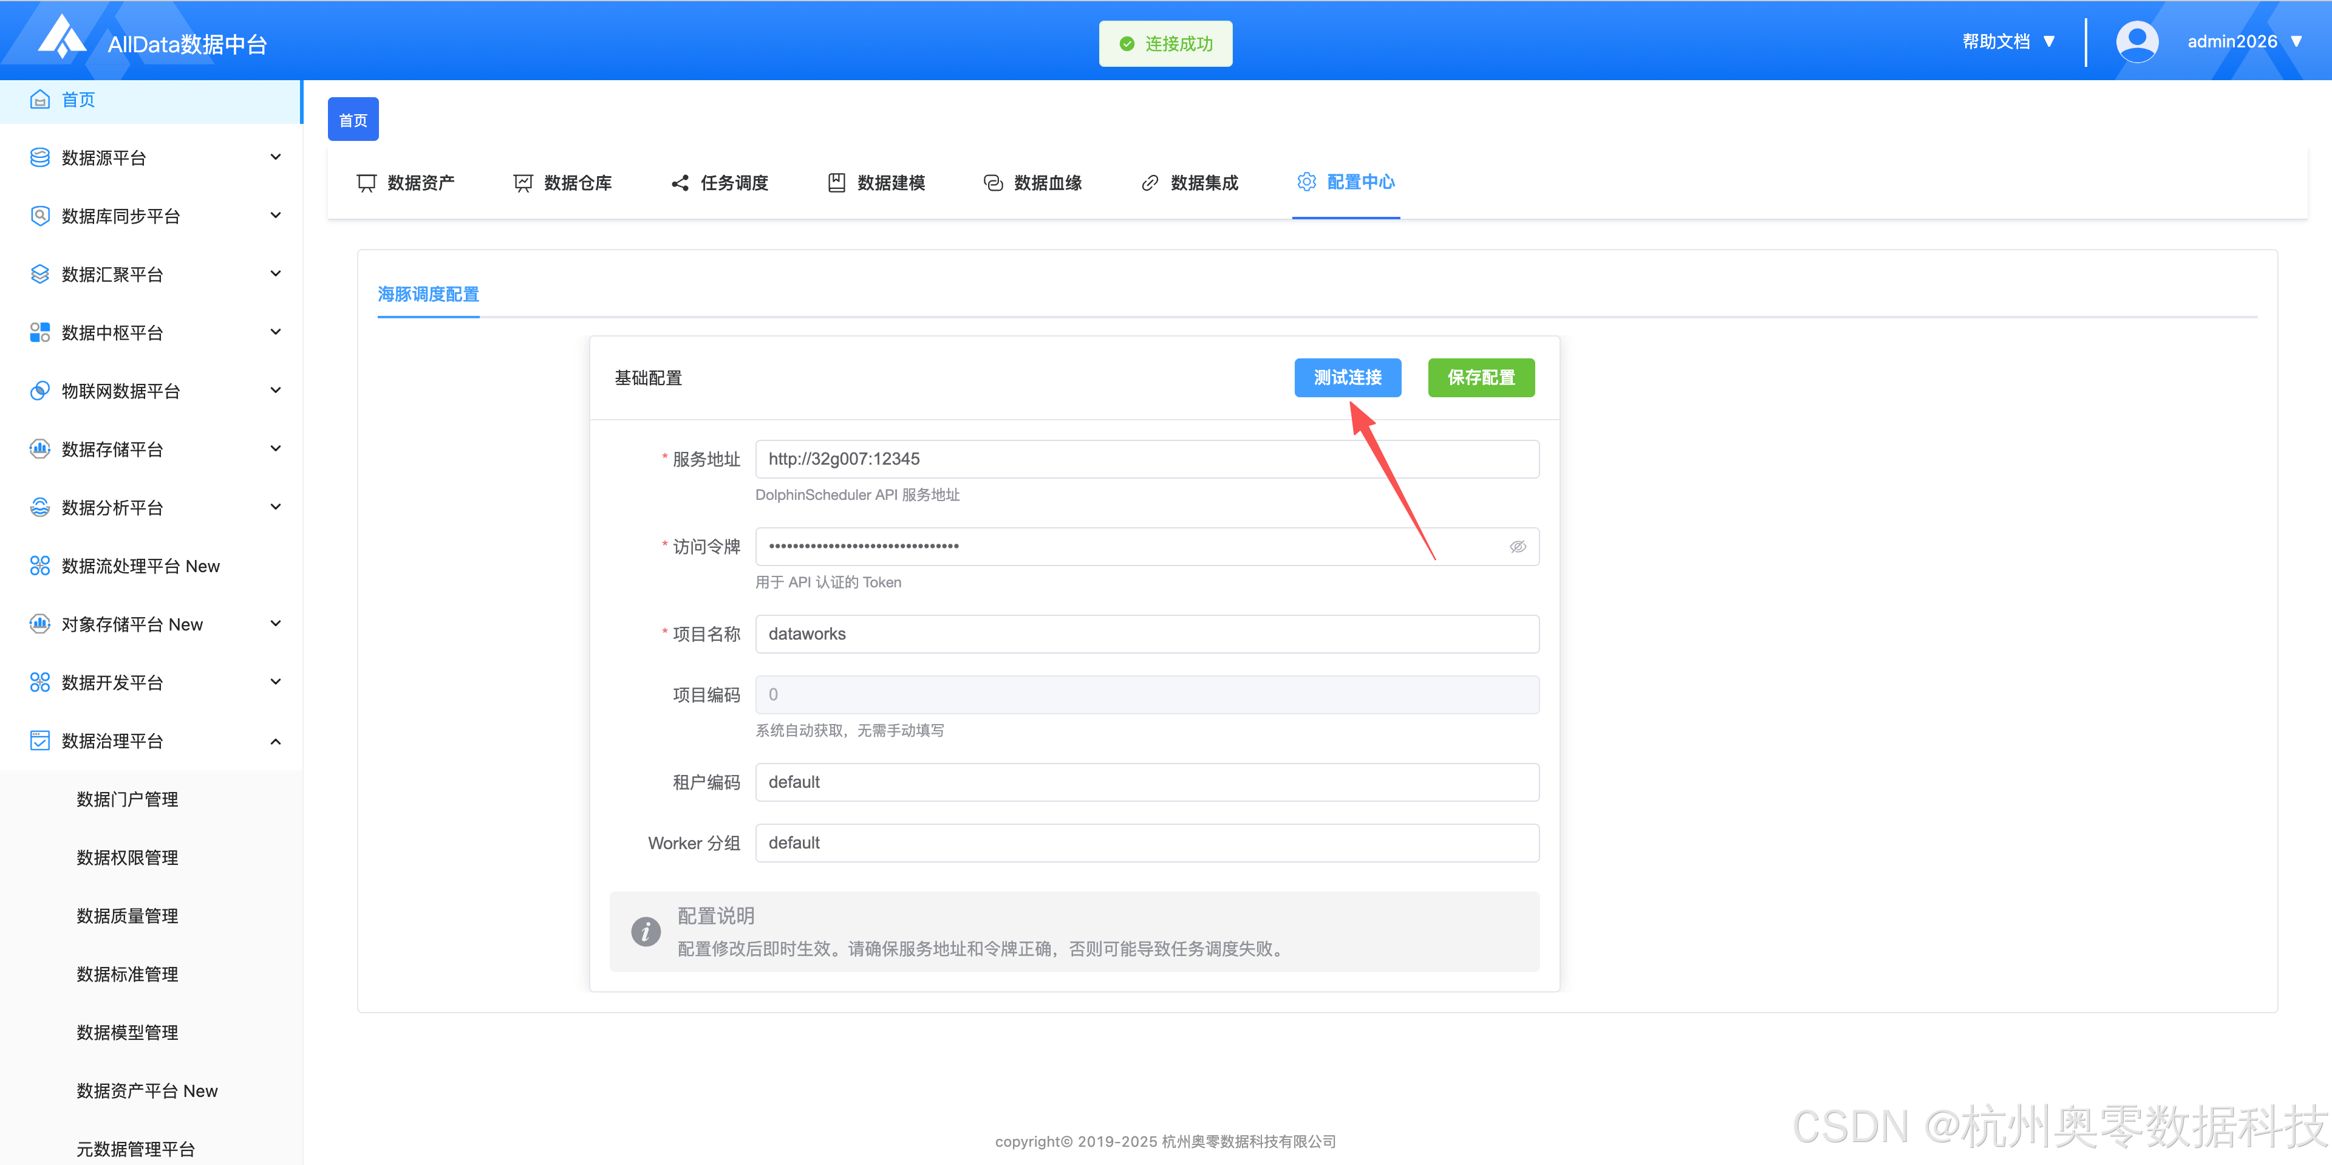Image resolution: width=2332 pixels, height=1165 pixels.
Task: Open 数据权限管理 menu item
Action: coord(128,857)
